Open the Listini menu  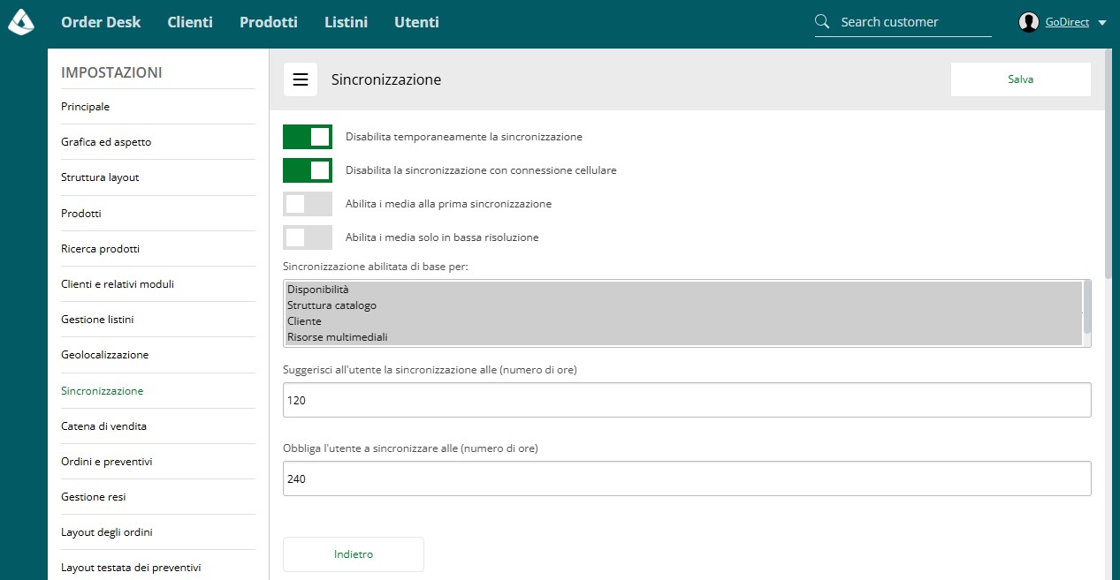pos(346,22)
